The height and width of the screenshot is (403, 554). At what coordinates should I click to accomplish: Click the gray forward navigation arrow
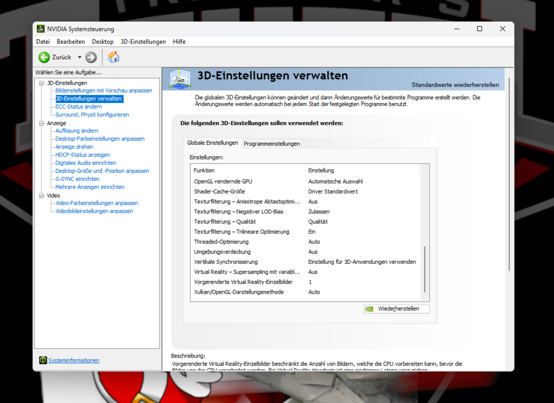(x=90, y=57)
